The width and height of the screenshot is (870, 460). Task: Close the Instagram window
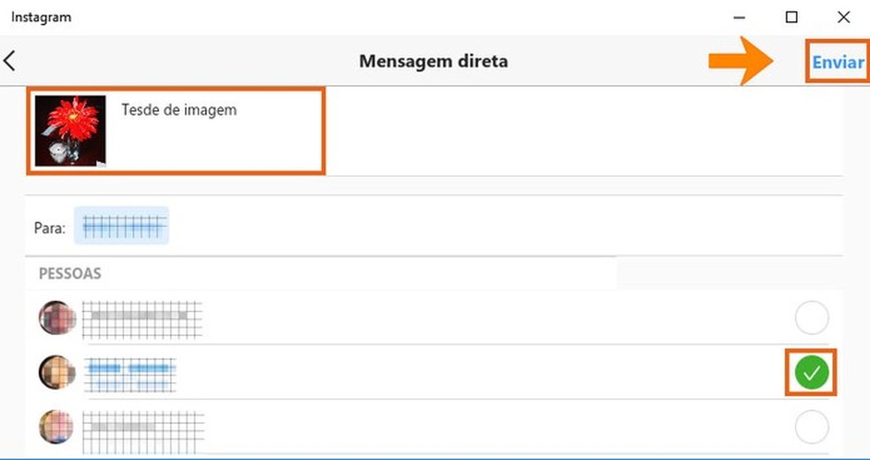(843, 17)
